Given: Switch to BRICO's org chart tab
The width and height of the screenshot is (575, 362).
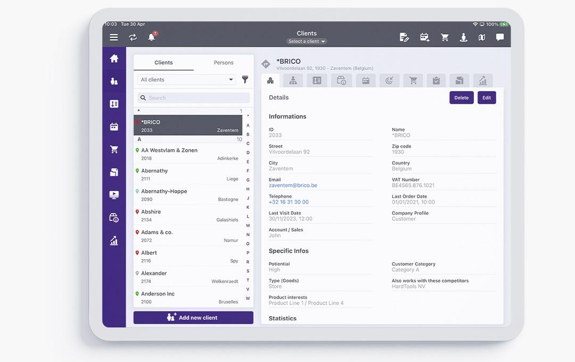Looking at the screenshot, I should click(293, 80).
